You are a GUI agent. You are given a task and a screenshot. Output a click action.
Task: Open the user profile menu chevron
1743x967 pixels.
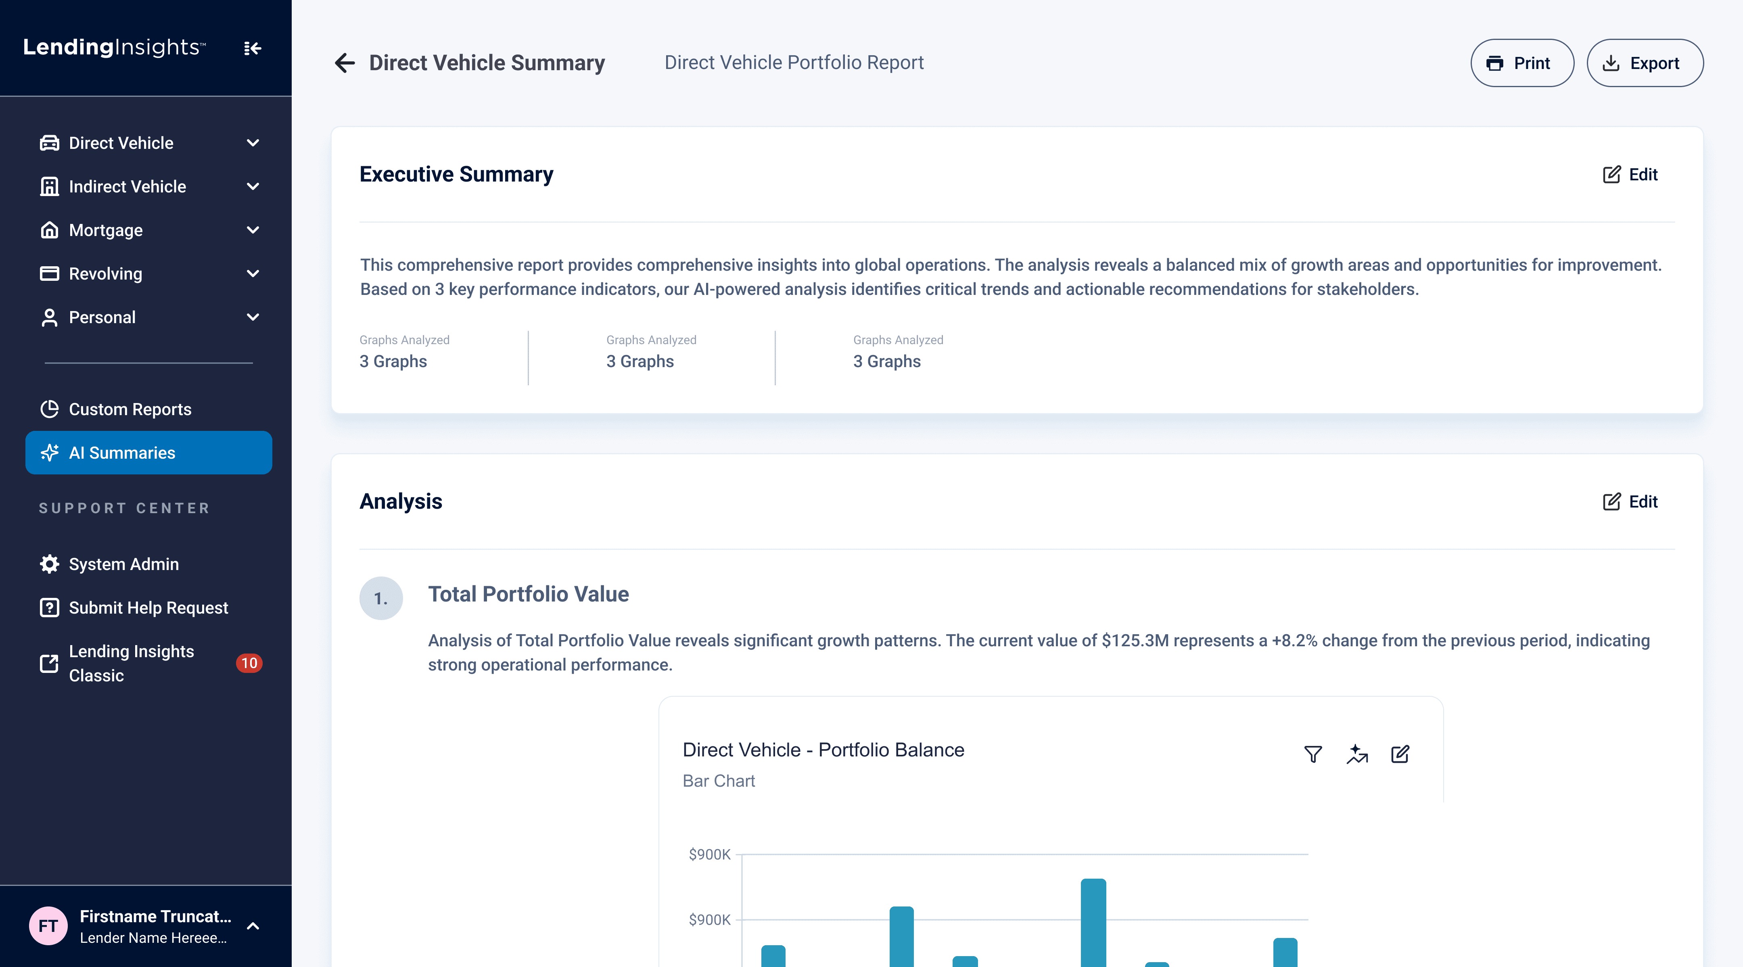point(253,926)
